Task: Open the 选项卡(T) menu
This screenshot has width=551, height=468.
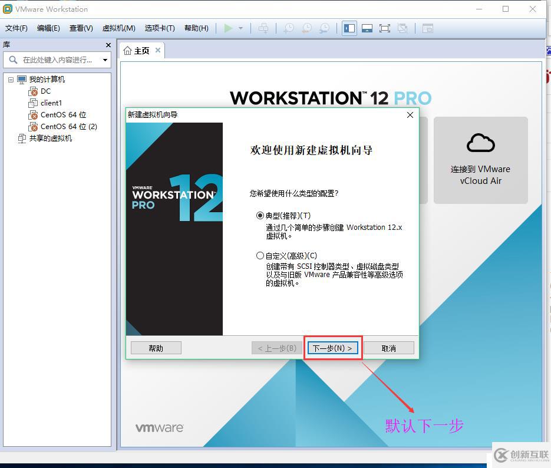Action: [160, 28]
